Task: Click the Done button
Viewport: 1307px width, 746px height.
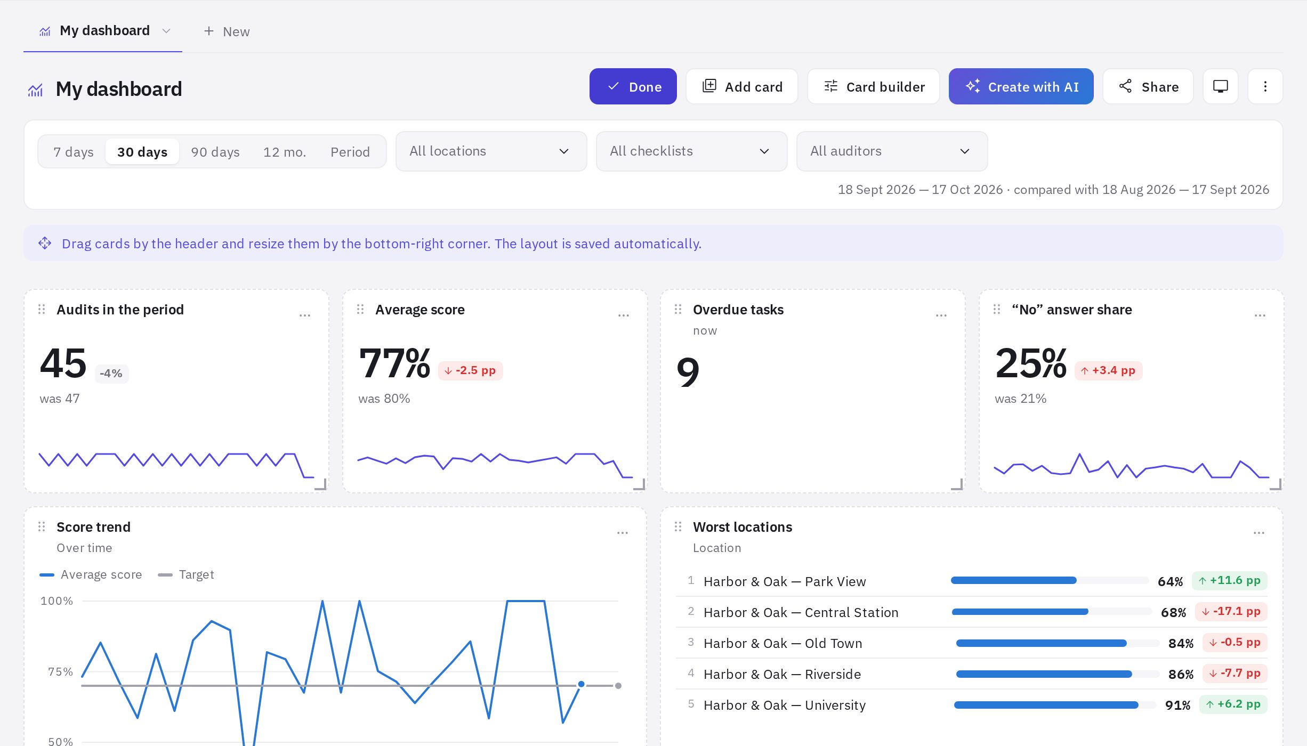Action: pos(633,86)
